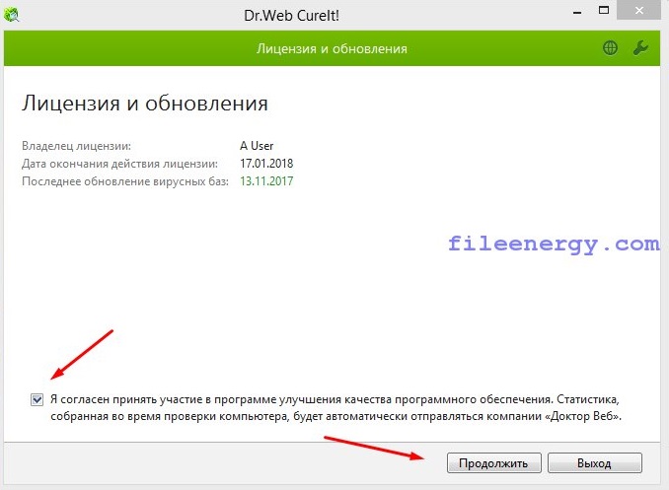Click the green header title Лицензия и обновления
669x490 pixels.
[x=332, y=48]
